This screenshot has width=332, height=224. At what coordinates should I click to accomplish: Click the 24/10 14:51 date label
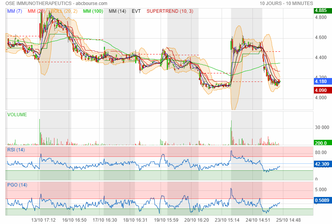coord(258,220)
